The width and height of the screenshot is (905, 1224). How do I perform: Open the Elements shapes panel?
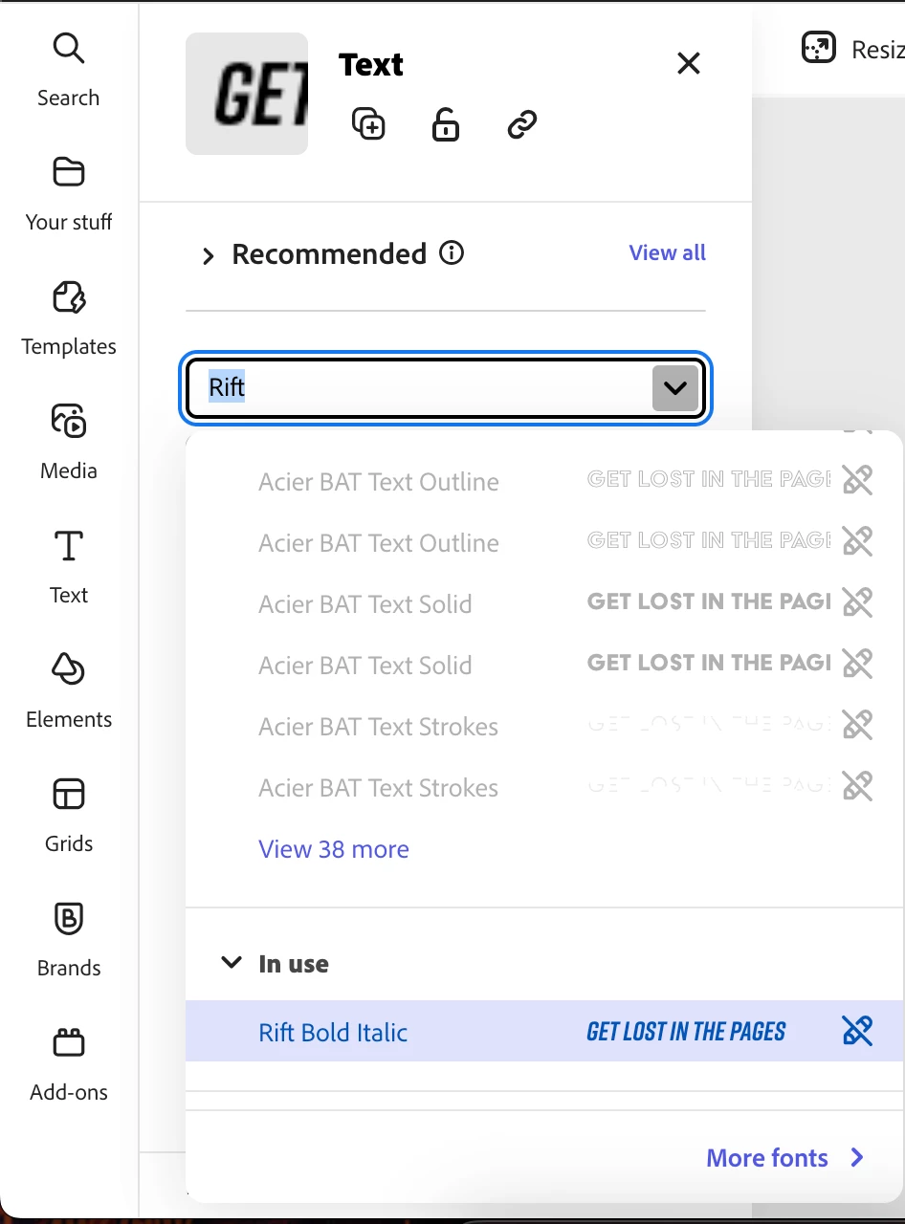[68, 690]
